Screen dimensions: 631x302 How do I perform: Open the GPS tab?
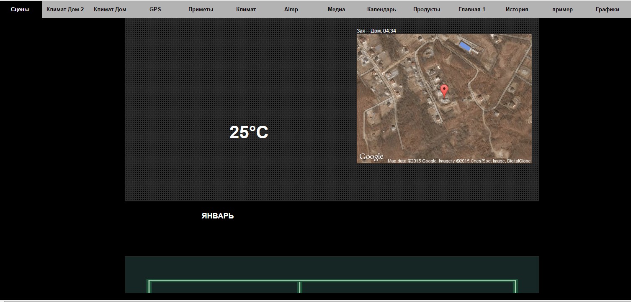[155, 9]
